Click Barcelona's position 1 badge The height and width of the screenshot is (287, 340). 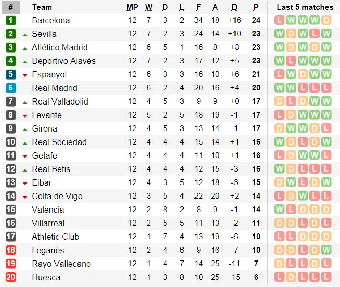10,20
